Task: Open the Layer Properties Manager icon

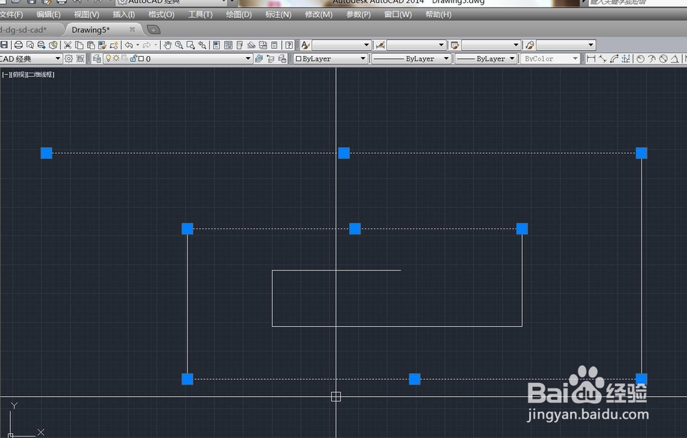Action: point(97,58)
